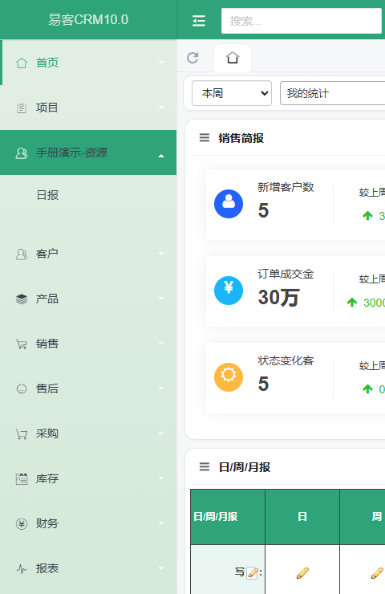Click the 日/周/月报 panel title
This screenshot has width=385, height=594.
245,467
